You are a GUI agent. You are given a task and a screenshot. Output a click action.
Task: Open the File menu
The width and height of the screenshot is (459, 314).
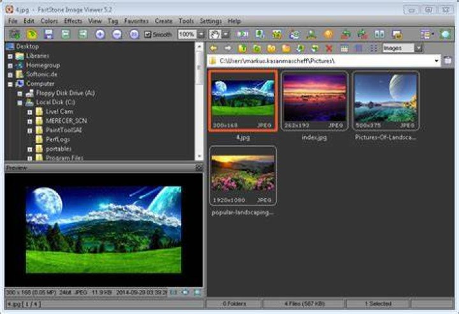tap(13, 21)
